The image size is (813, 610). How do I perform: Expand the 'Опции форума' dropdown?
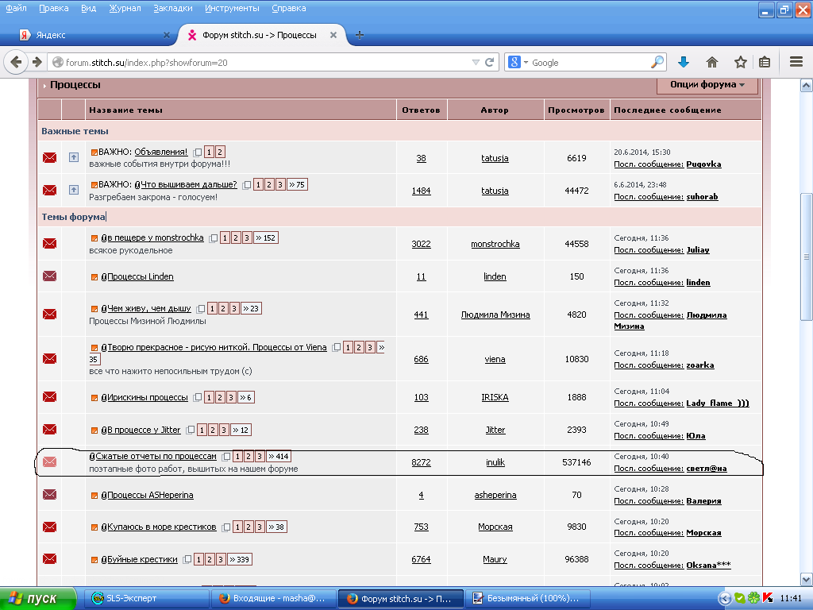707,85
